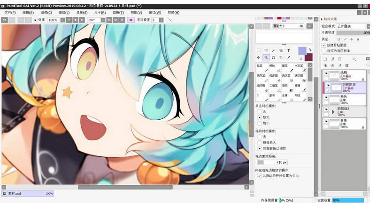Click the 画笔大小 brush size field
Viewport: 376px width, 203px height.
point(289,26)
